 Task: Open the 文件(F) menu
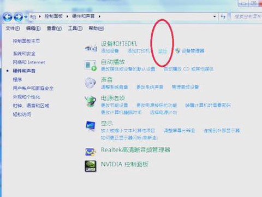pyautogui.click(x=13, y=28)
